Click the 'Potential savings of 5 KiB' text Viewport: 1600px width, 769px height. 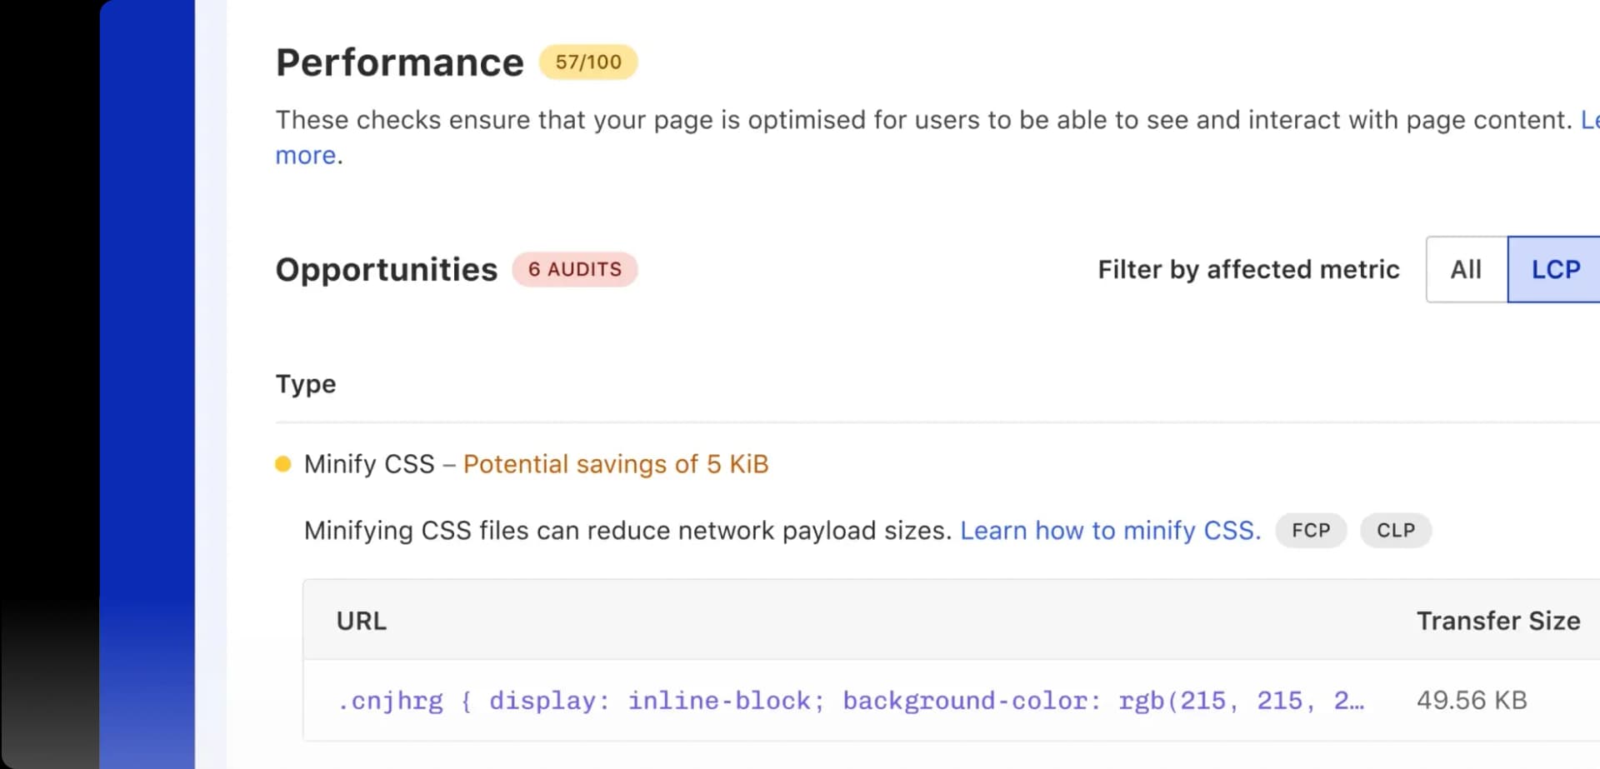pyautogui.click(x=615, y=464)
